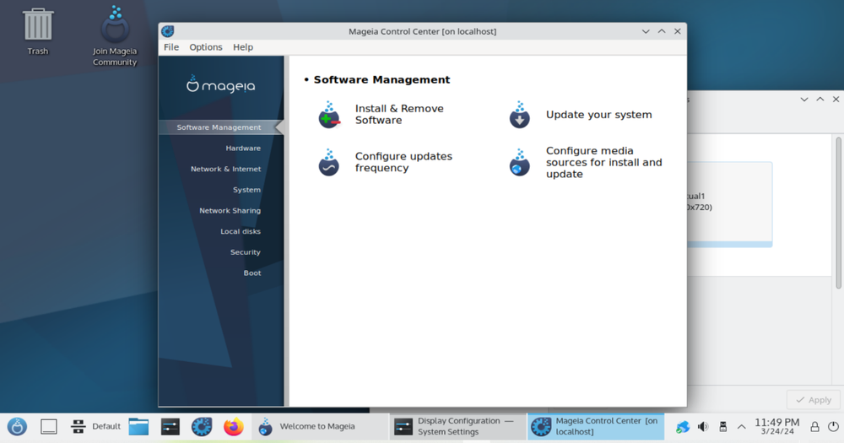844x443 pixels.
Task: Switch to Welcome to Mageia task
Action: 320,427
